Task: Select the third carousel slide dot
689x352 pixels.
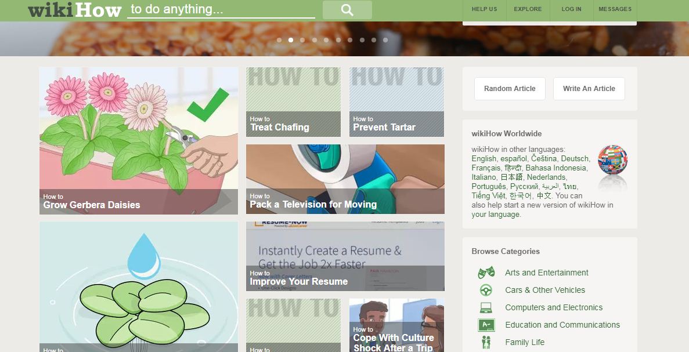Action: coord(302,40)
